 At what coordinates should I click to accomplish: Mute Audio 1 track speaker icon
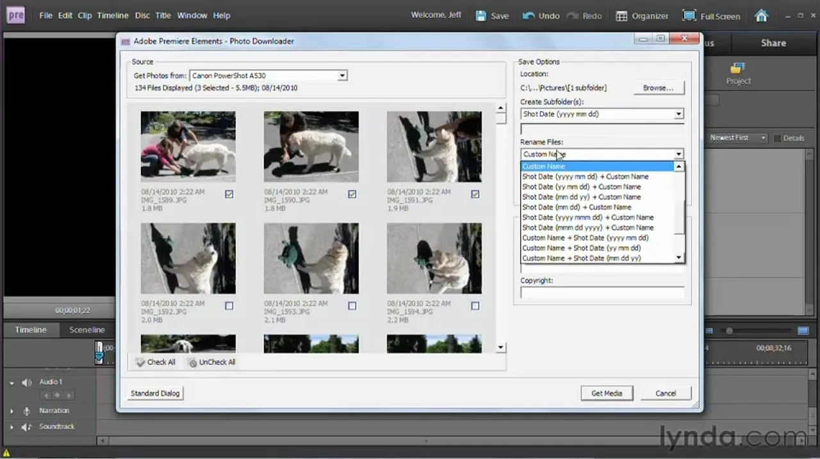coord(26,383)
